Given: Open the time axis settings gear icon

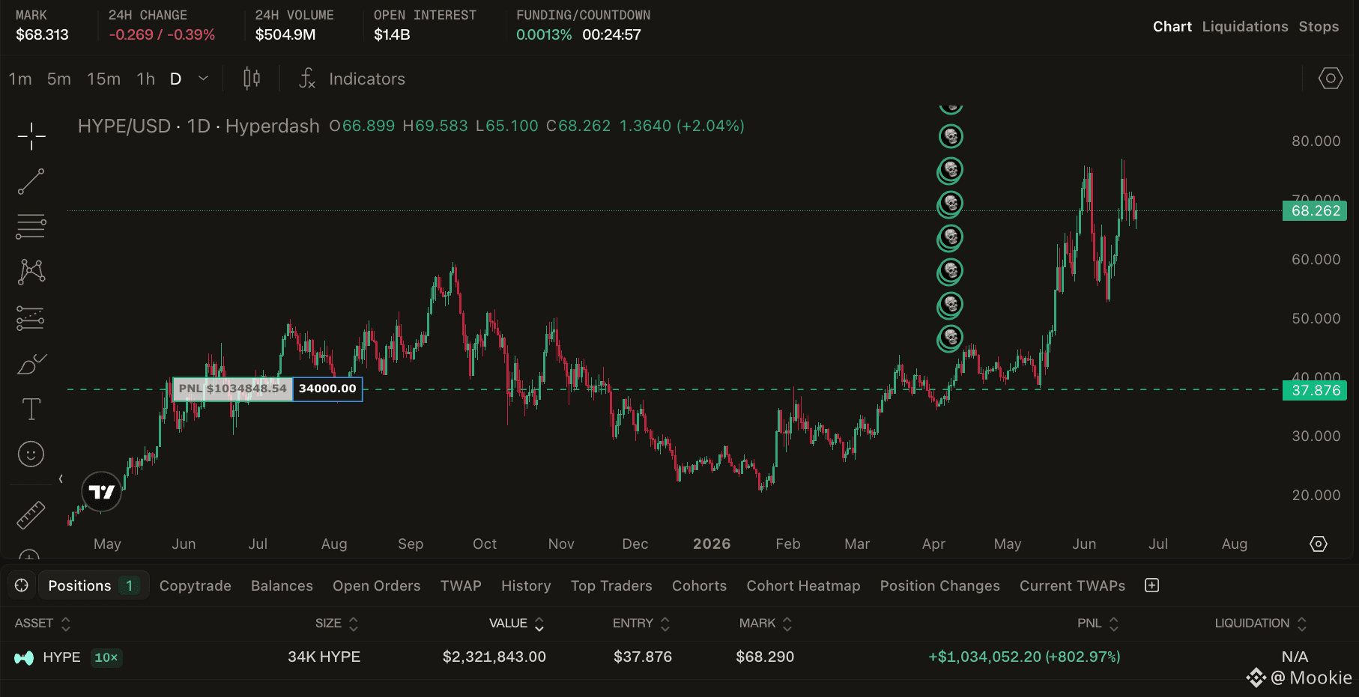Looking at the screenshot, I should click(x=1319, y=544).
